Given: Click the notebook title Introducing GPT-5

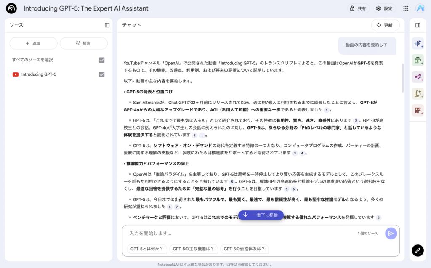Looking at the screenshot, I should point(86,8).
